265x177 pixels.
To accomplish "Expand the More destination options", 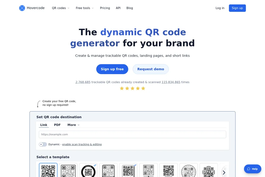I will (73, 125).
